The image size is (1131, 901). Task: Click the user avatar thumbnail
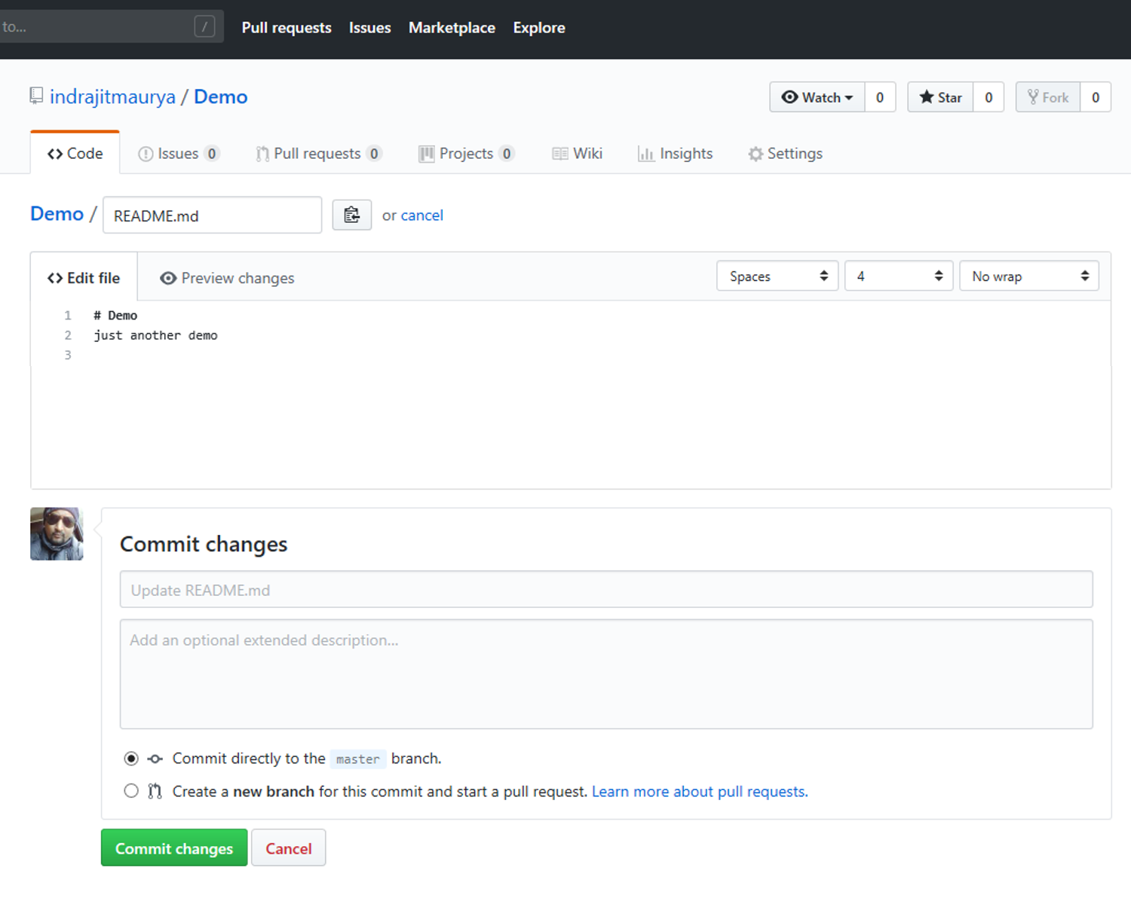tap(57, 533)
